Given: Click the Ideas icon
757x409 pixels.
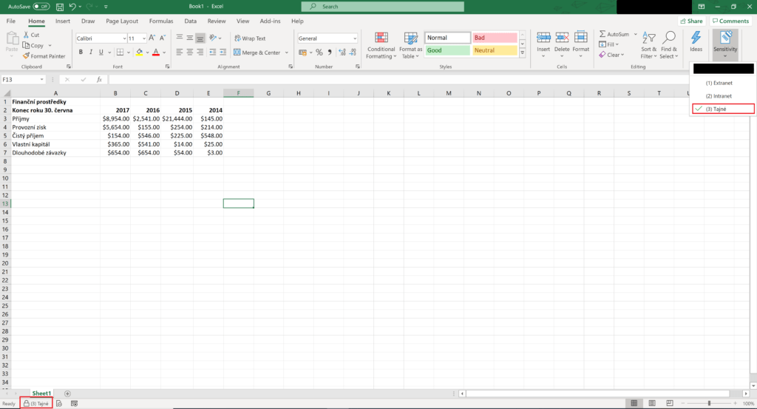Looking at the screenshot, I should pyautogui.click(x=696, y=41).
